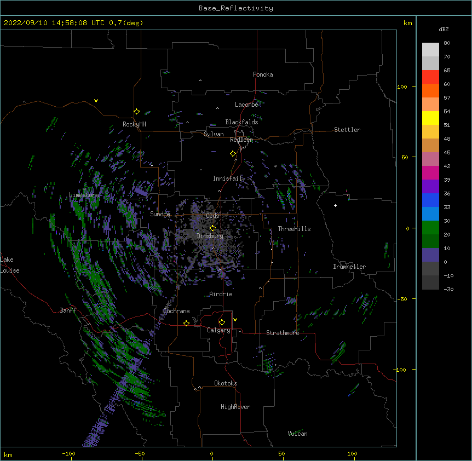
Task: Click the Calgary city label
Action: click(x=218, y=330)
